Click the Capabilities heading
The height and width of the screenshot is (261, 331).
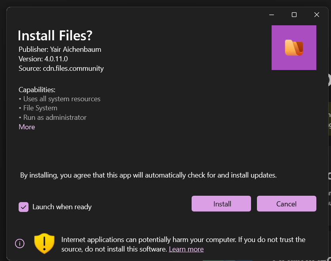37,90
